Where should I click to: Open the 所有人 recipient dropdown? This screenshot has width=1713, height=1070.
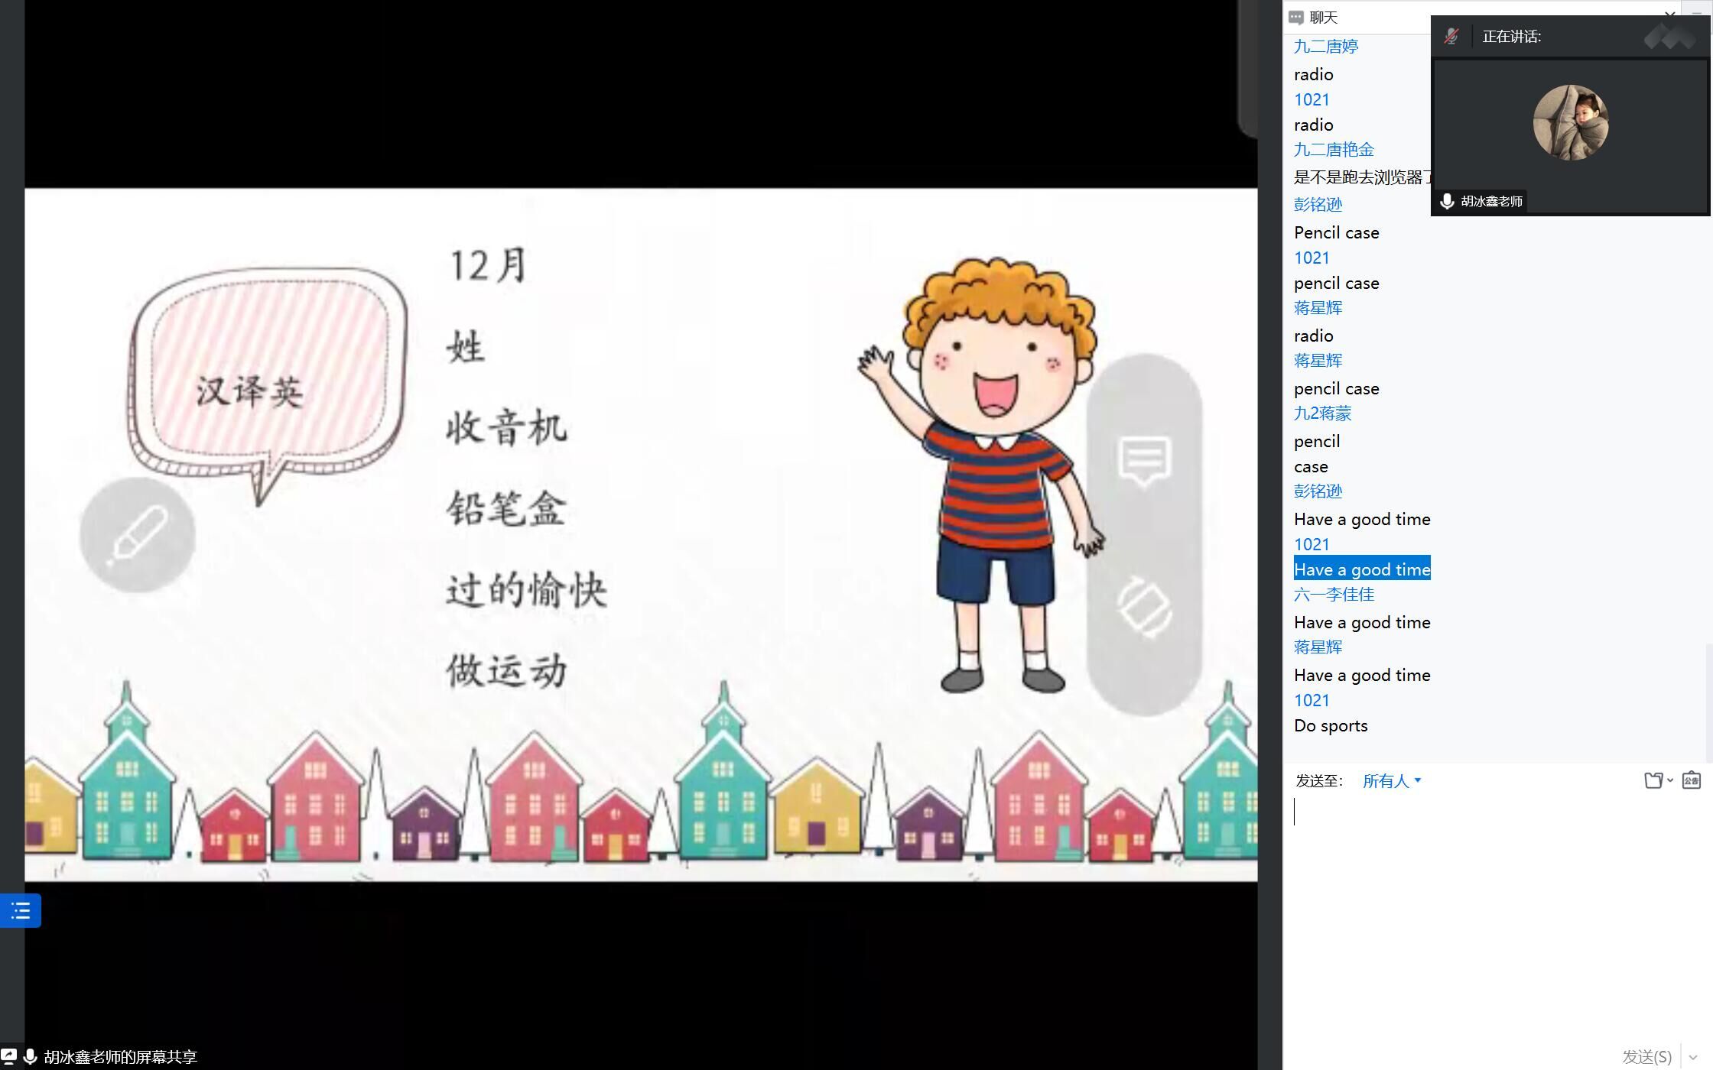[x=1391, y=780]
